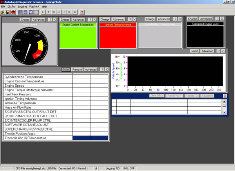The height and width of the screenshot is (171, 235).
Task: Click the open file folder icon
Action: coord(3,13)
